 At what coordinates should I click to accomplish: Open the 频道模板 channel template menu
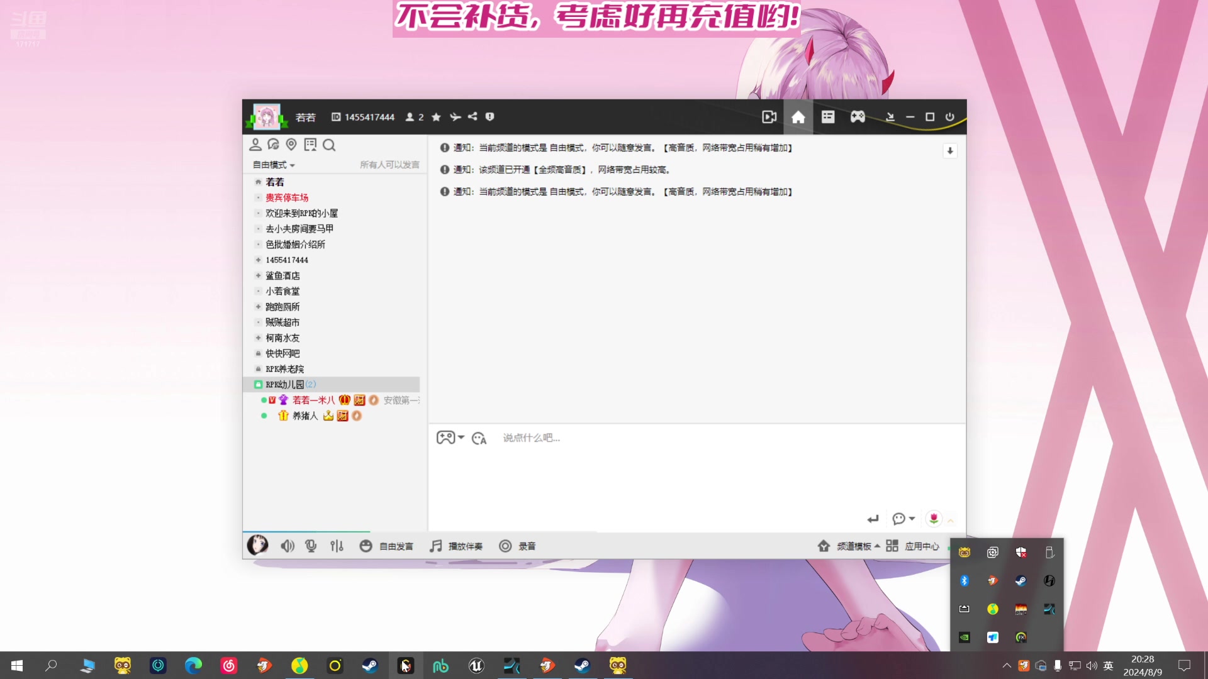[x=849, y=546]
